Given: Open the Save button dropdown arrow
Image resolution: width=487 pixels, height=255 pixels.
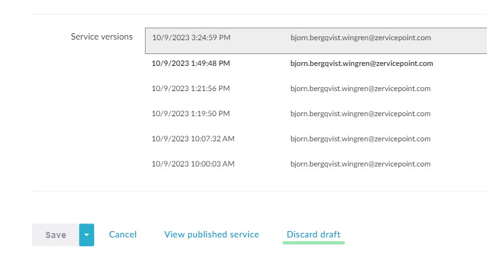Looking at the screenshot, I should coord(87,235).
